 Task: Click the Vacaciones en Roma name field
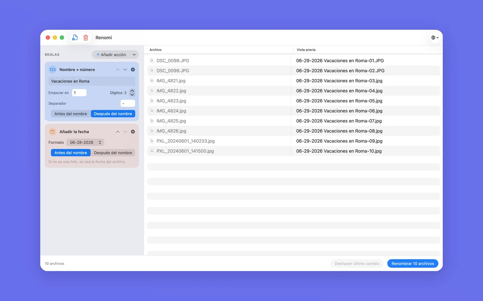pyautogui.click(x=92, y=81)
